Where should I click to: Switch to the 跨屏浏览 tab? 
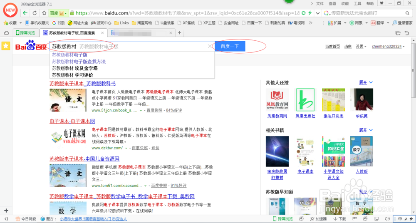(x=26, y=33)
